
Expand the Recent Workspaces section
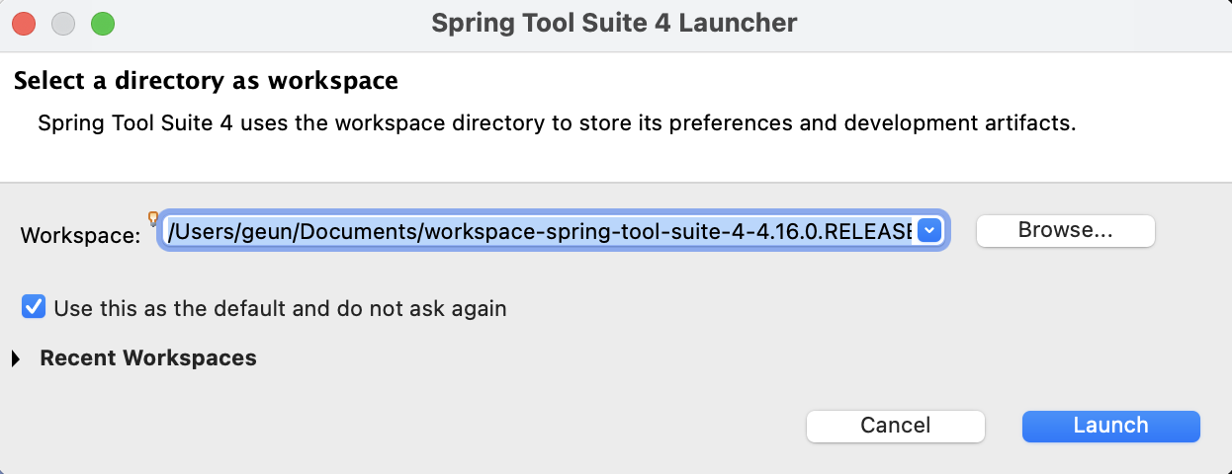point(16,358)
